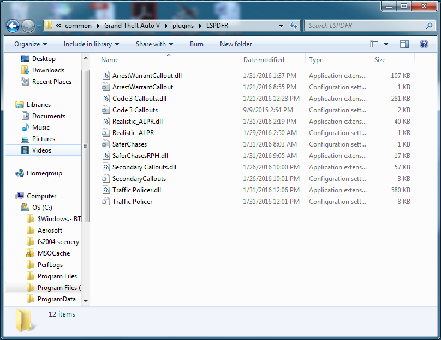Create a New folder
441x340 pixels.
point(236,44)
